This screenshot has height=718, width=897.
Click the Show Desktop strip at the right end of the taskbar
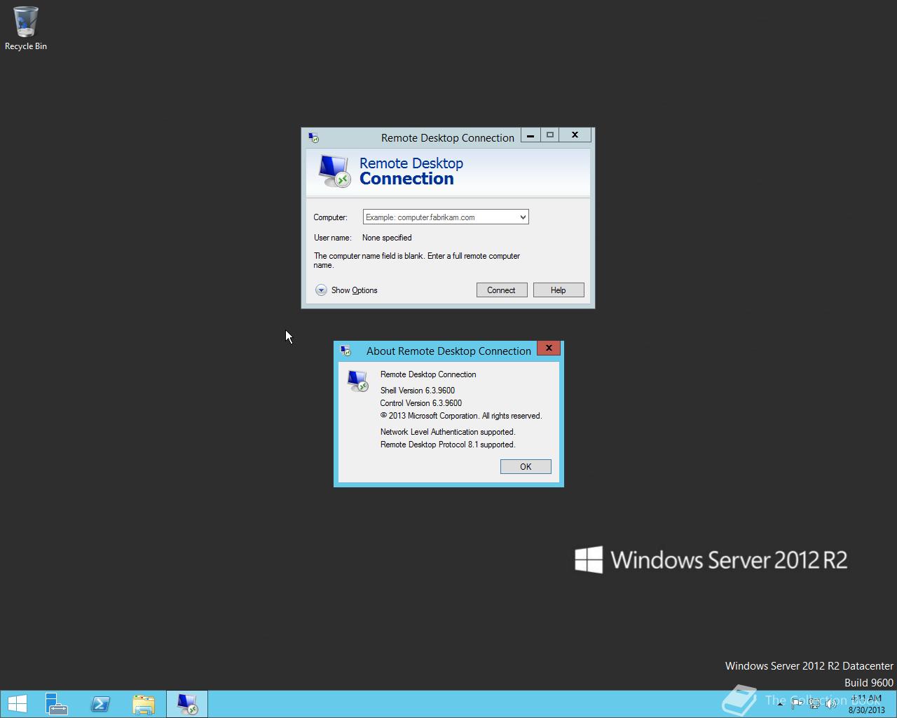pyautogui.click(x=894, y=704)
